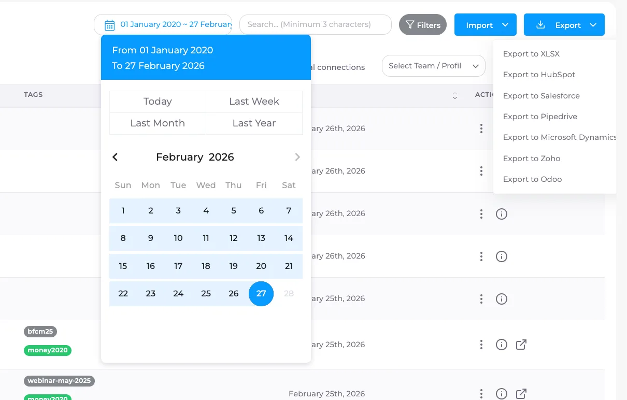Viewport: 627px width, 400px height.
Task: Set the date range to Today
Action: click(x=158, y=102)
